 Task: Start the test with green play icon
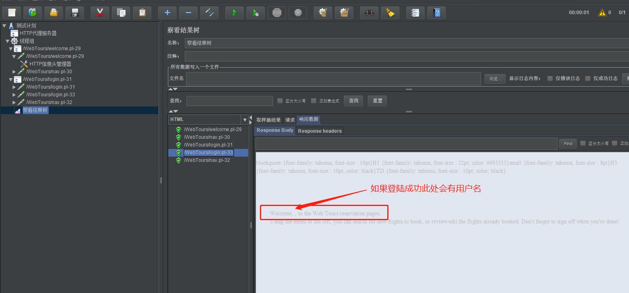tap(234, 13)
